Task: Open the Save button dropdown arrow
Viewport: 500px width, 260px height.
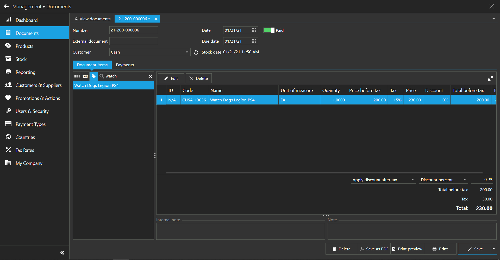Action: click(x=494, y=249)
